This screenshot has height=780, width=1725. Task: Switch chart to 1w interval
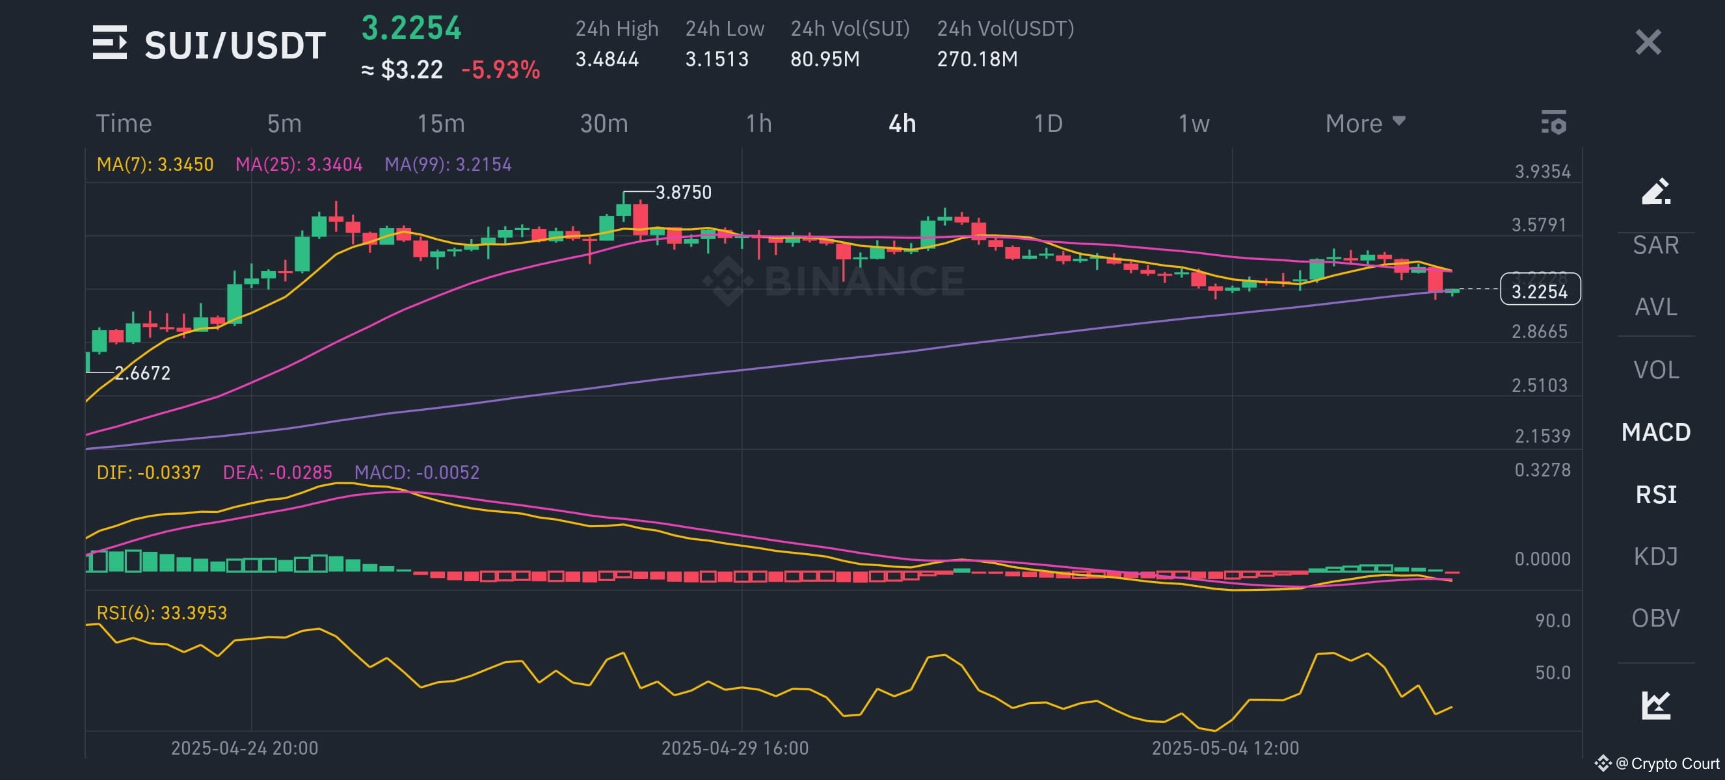[1194, 123]
